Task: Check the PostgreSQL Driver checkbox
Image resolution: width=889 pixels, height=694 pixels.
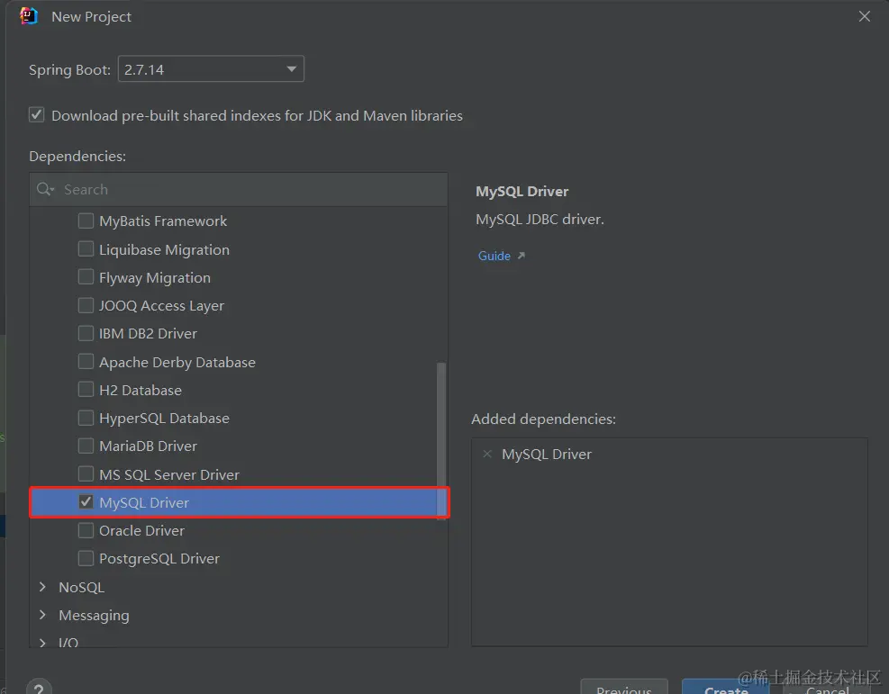Action: click(x=86, y=558)
